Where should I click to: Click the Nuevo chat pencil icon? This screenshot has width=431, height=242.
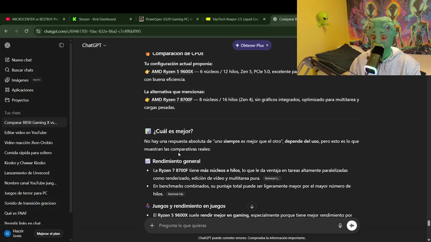pyautogui.click(x=7, y=60)
